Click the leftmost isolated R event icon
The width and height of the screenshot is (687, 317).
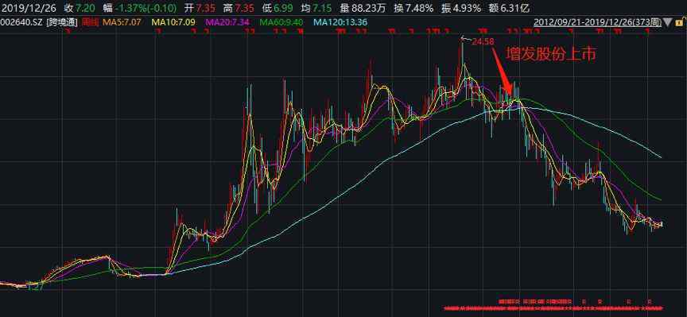(584, 302)
